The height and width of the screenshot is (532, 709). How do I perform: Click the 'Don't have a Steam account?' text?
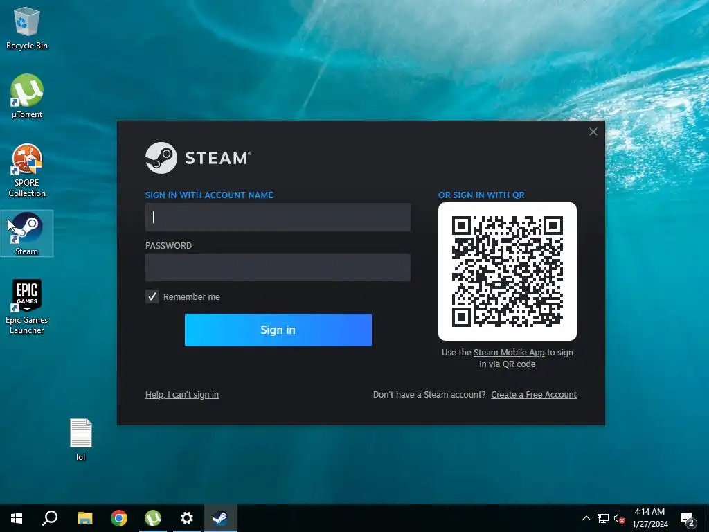(x=429, y=394)
